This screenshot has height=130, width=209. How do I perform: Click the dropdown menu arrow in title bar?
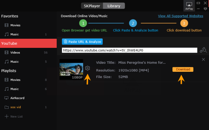(x=205, y=9)
